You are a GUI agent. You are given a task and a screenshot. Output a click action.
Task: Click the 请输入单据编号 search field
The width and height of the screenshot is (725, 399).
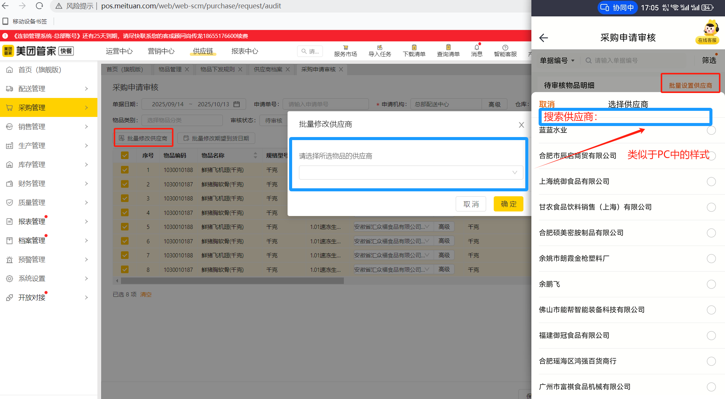[639, 60]
